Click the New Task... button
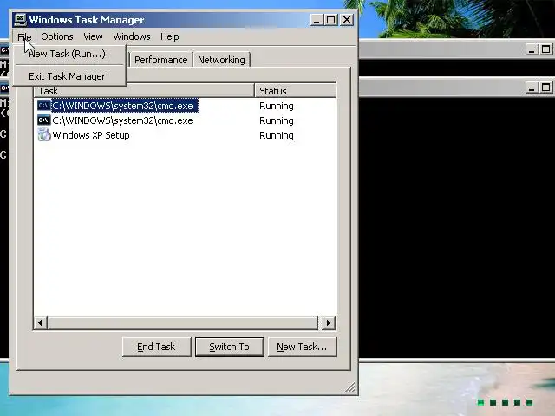This screenshot has width=555, height=416. [302, 347]
